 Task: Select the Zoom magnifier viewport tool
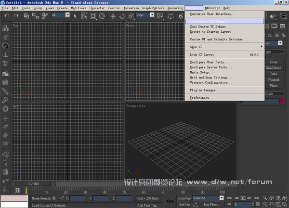pos(265,198)
